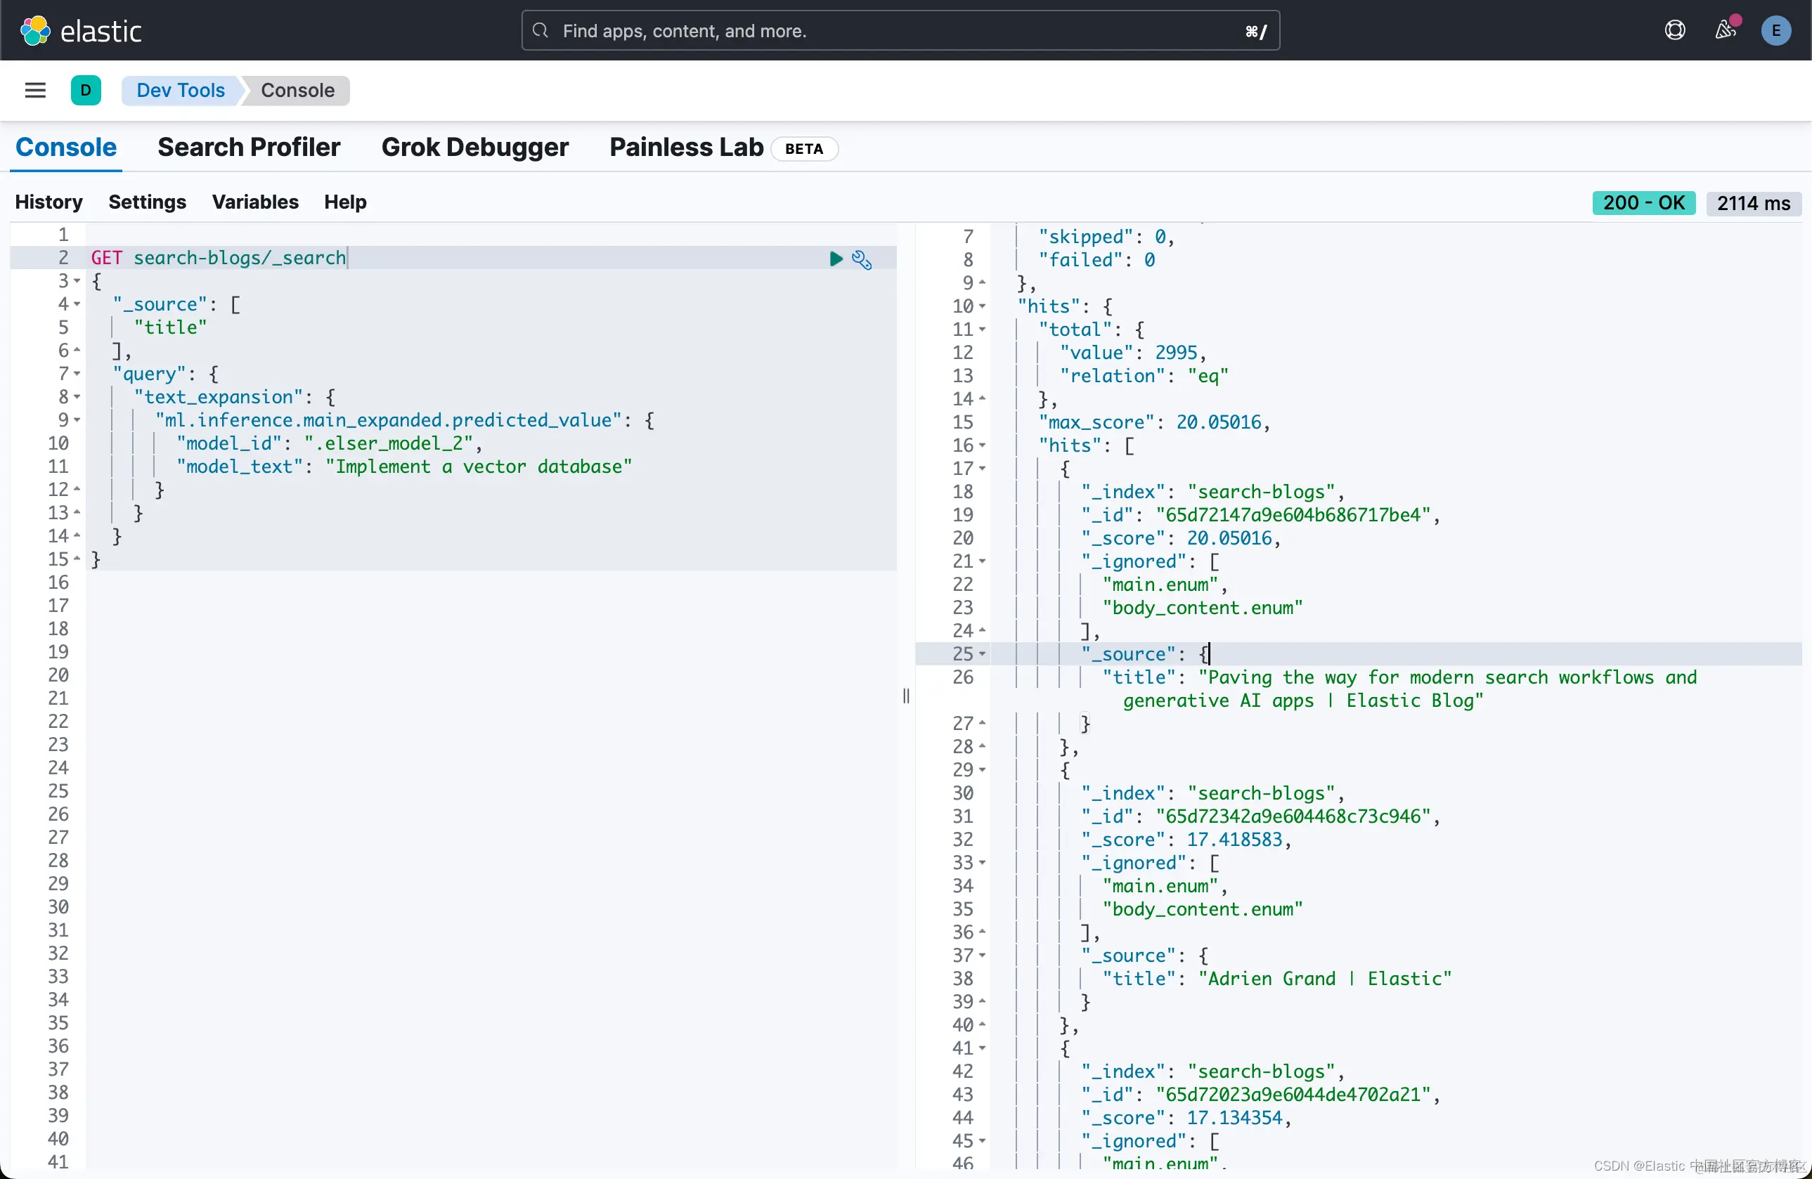Switch to the Search Profiler tab
1812x1179 pixels.
click(x=248, y=147)
